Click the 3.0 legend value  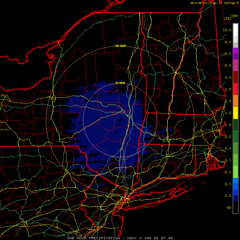[x=228, y=89]
